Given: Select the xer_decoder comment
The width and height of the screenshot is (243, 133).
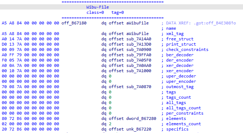Looking at the screenshot, I should (x=180, y=65).
